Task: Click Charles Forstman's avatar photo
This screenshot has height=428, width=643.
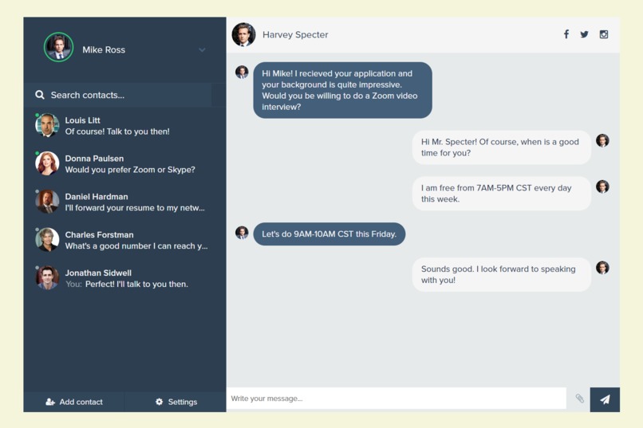Action: tap(47, 239)
